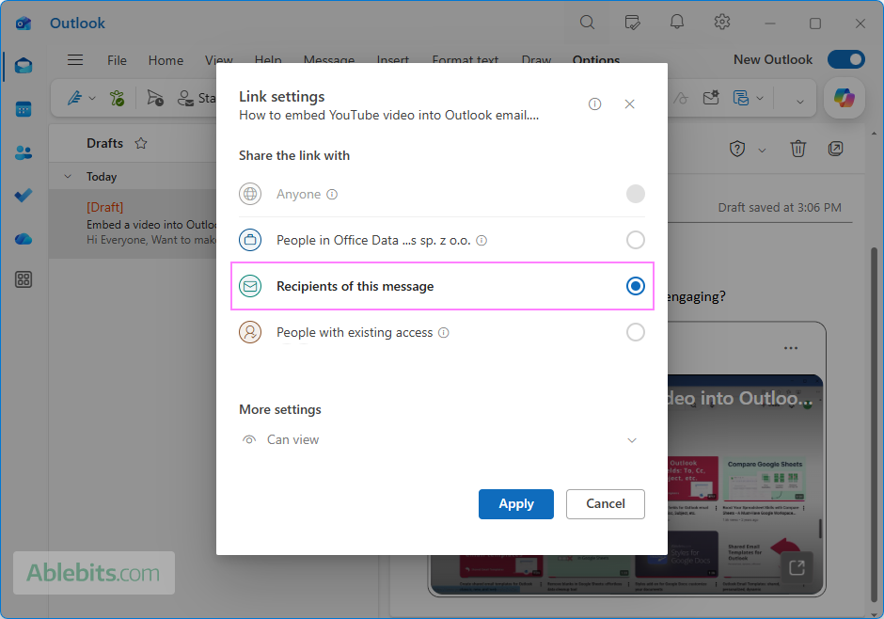Open More apps grid in sidebar
The width and height of the screenshot is (884, 619).
click(24, 279)
